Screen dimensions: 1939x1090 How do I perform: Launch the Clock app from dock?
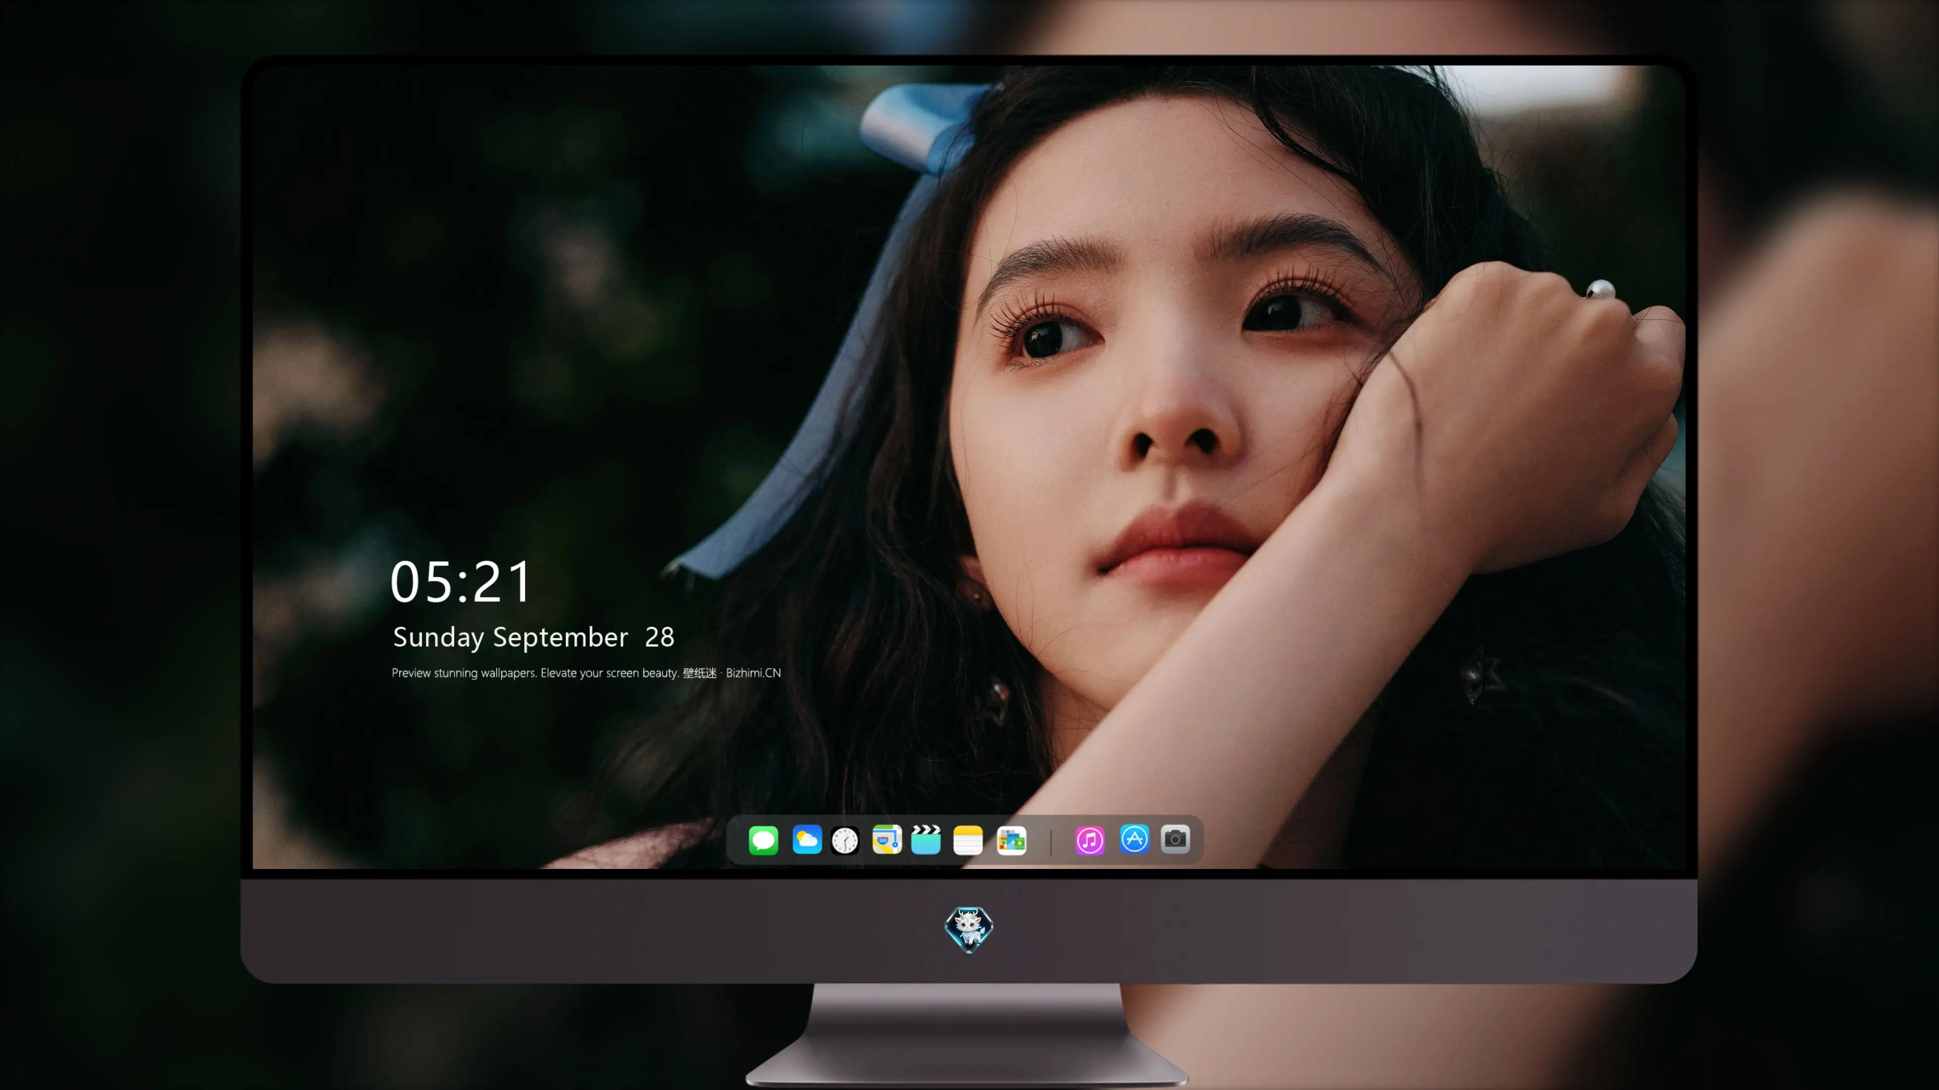tap(845, 840)
